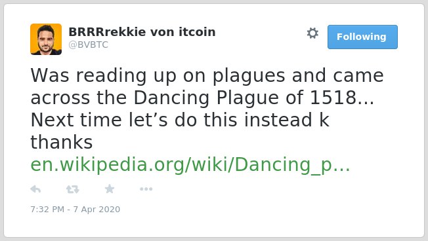Click the display name BRRRrekkie von itcoin
Screen dimensions: 428x241
coord(142,32)
